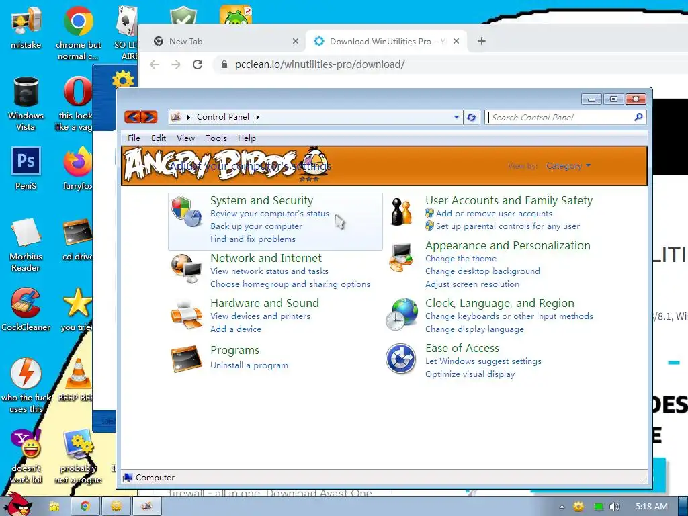Screen dimensions: 688x516
Task: Expand the address bar history dropdown arrow
Action: (x=456, y=117)
